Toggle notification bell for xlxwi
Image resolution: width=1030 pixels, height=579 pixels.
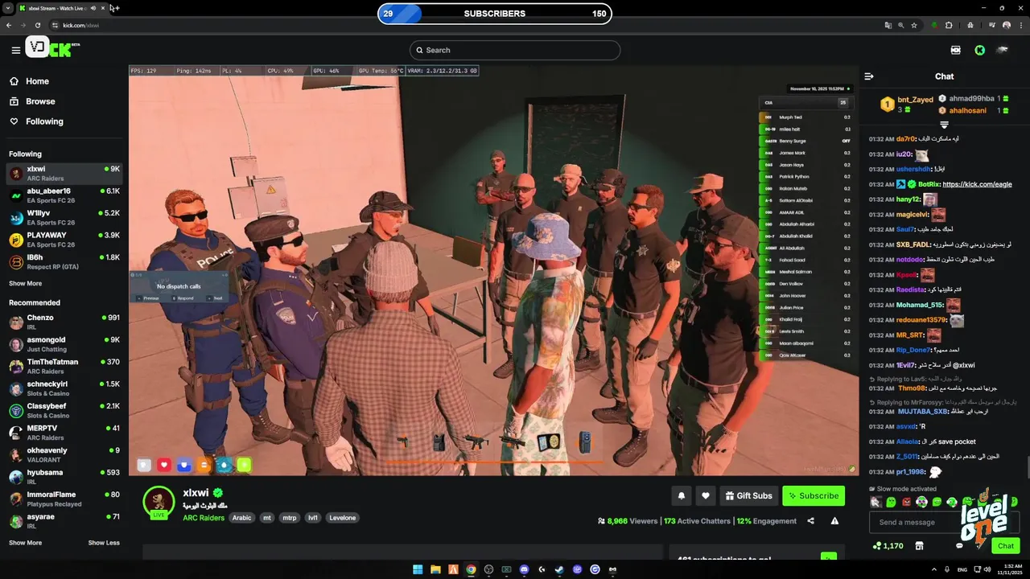click(x=682, y=496)
